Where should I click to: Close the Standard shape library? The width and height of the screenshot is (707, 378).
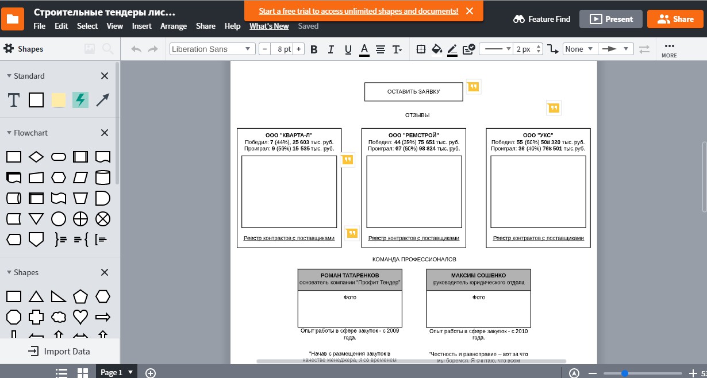pos(105,76)
